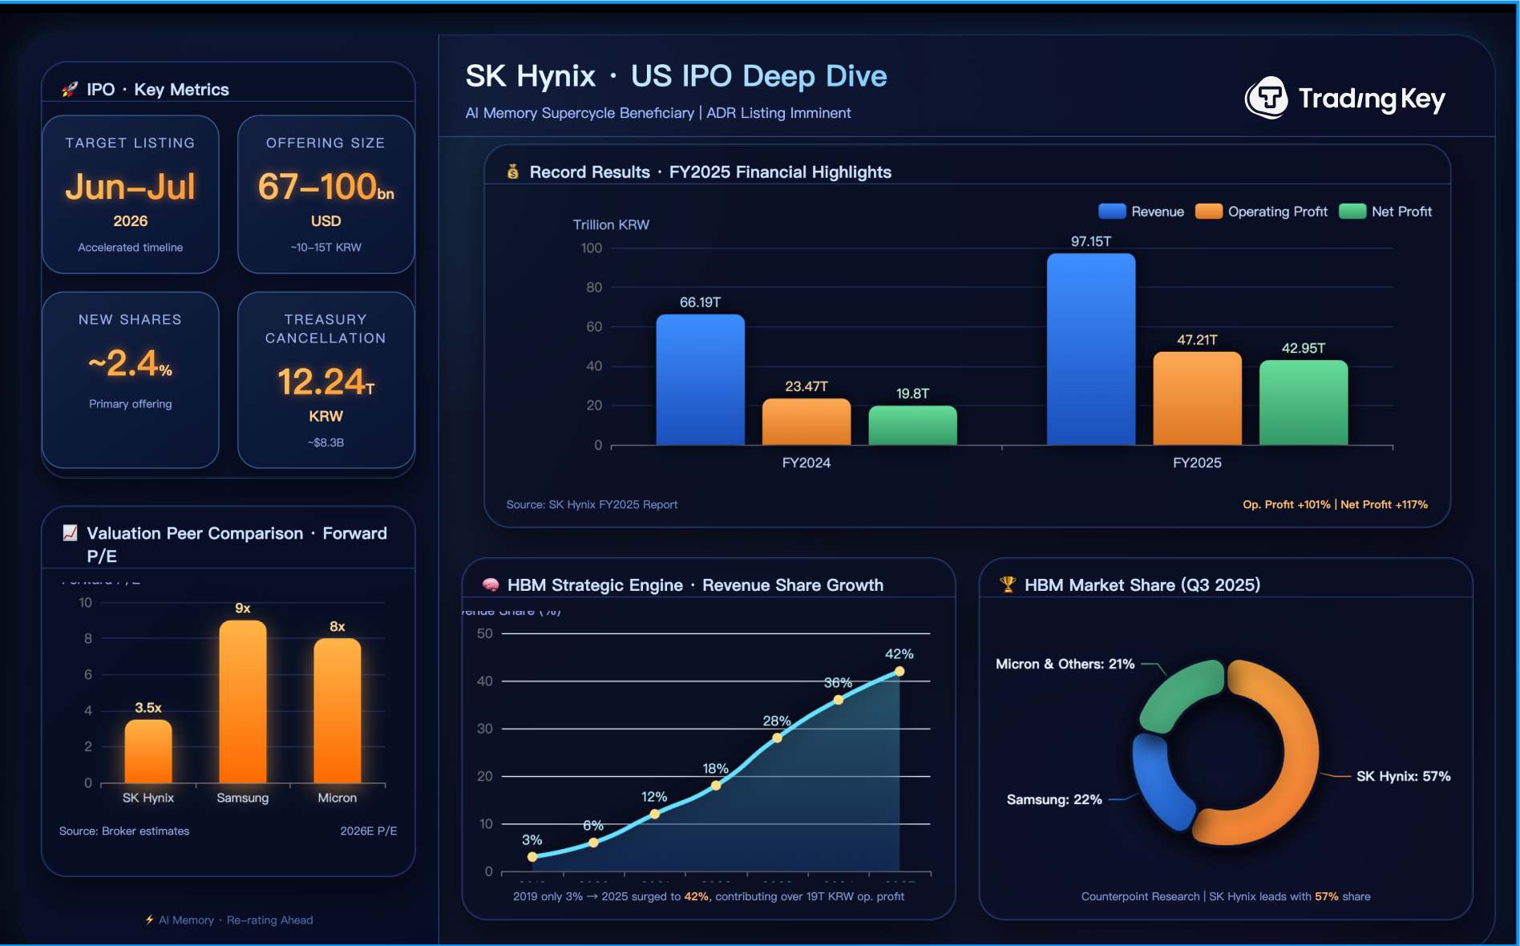
Task: Click the rocket icon beside IPO Key Metrics
Action: coord(70,90)
